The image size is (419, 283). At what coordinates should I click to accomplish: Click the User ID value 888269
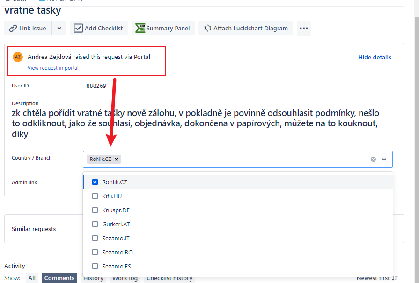[96, 86]
